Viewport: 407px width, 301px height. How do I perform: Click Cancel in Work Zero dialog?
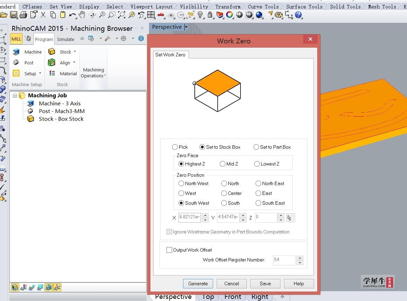(231, 283)
